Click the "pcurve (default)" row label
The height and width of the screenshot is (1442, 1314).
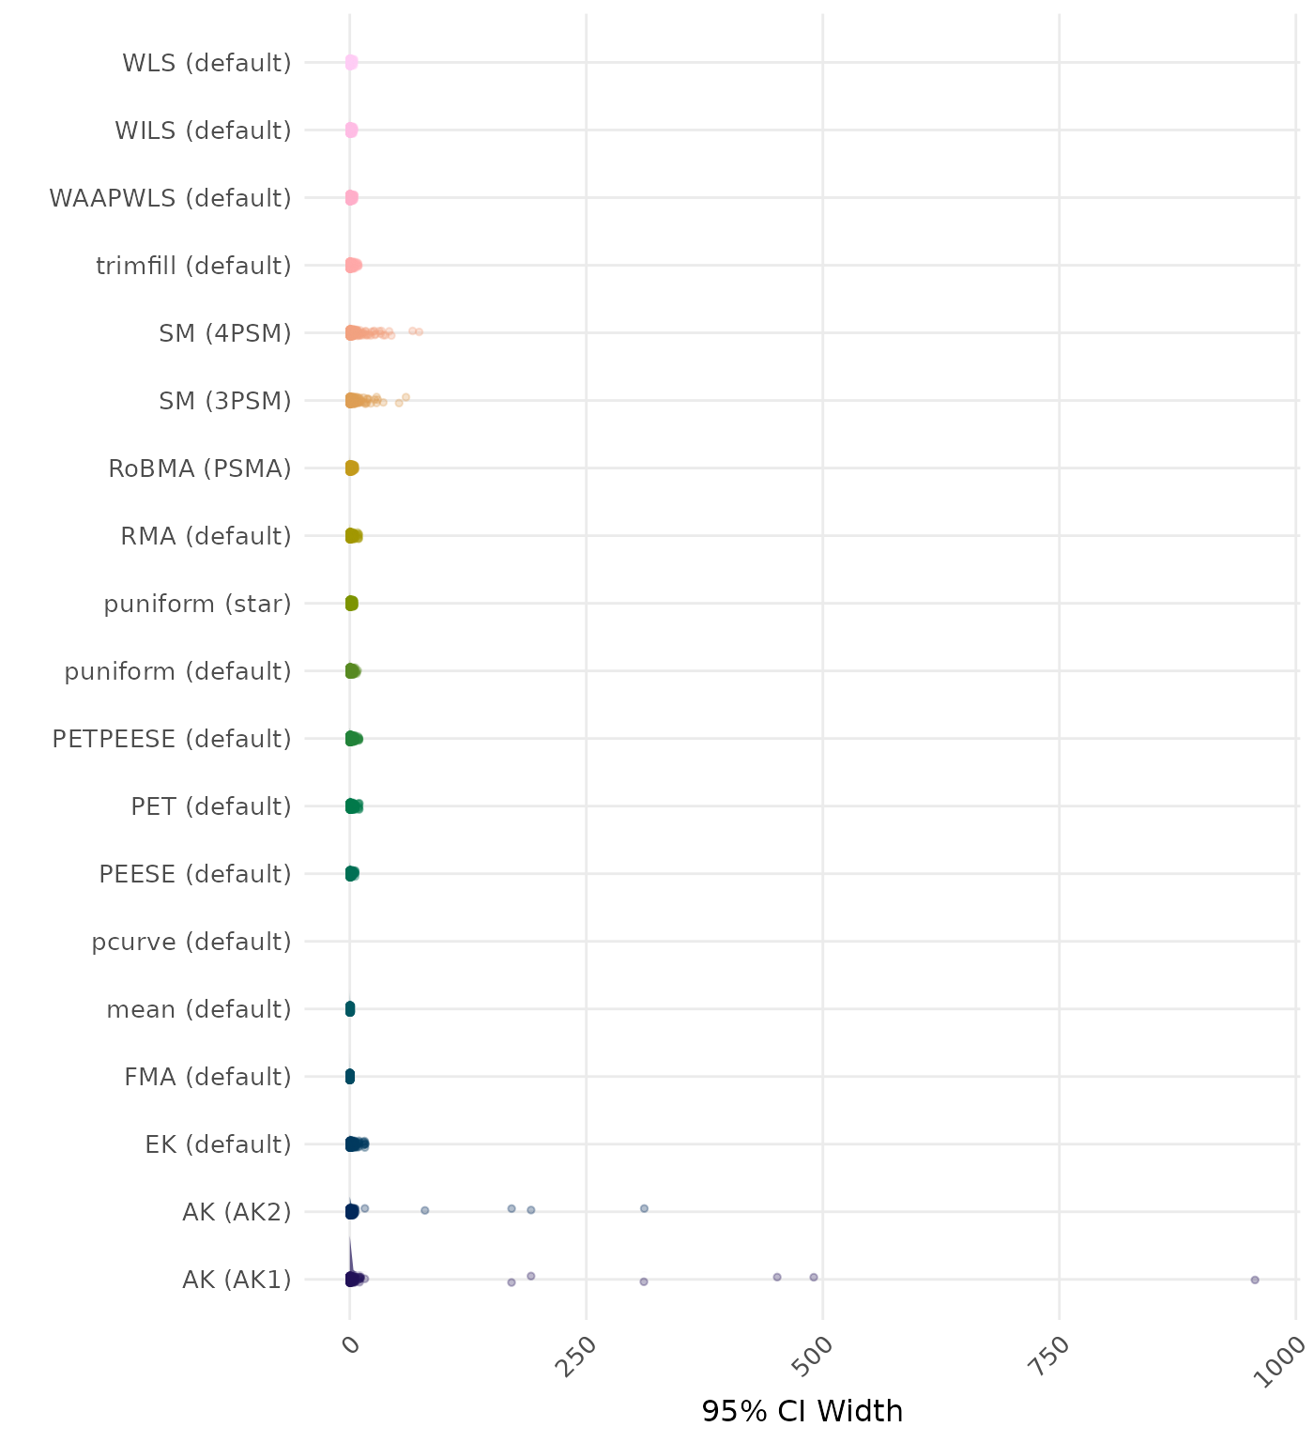191,942
